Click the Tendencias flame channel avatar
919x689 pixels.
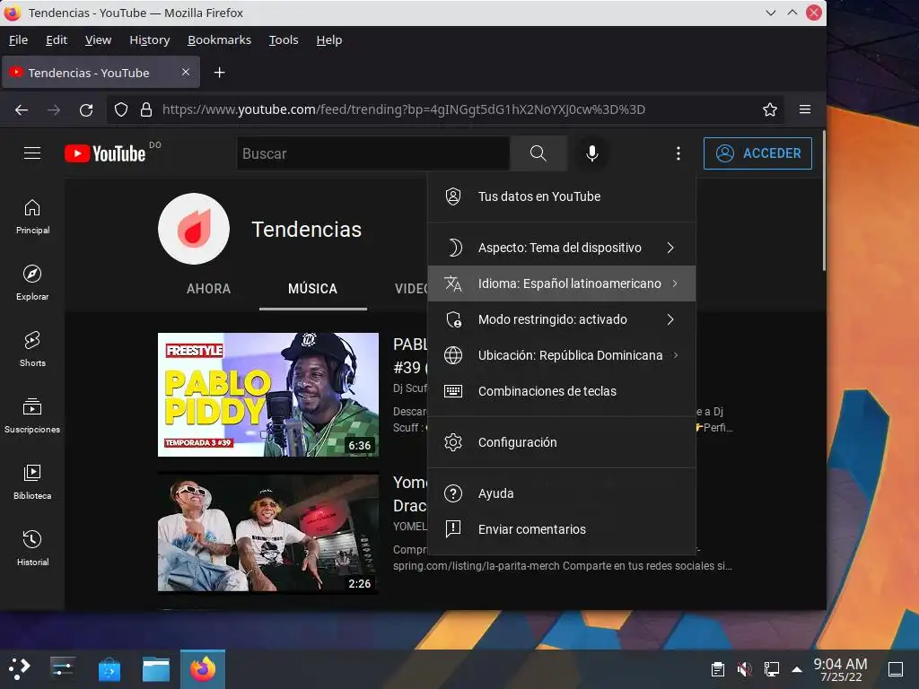coord(194,229)
